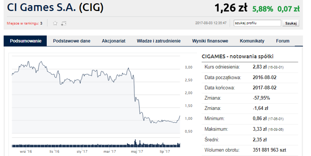Open the Podsumowanie tab
The image size is (311, 156).
tap(25, 41)
